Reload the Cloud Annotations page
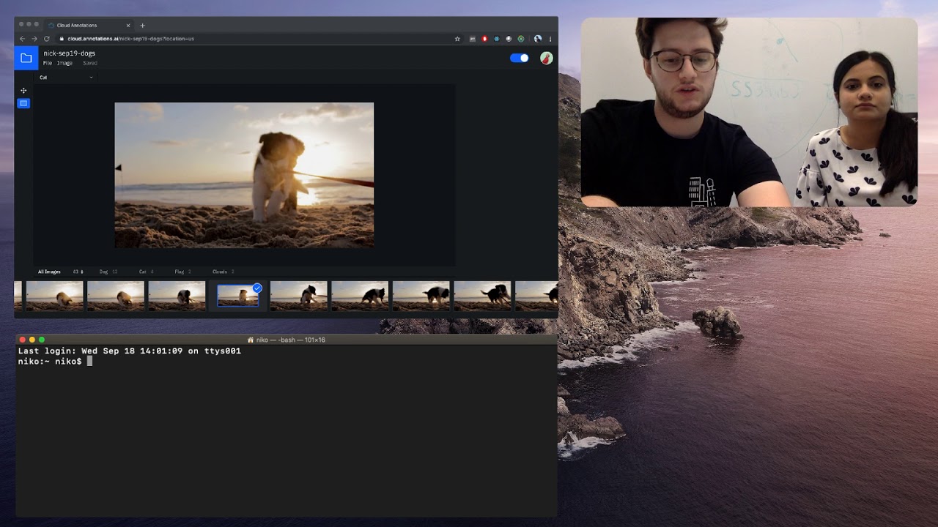The height and width of the screenshot is (527, 938). point(47,39)
